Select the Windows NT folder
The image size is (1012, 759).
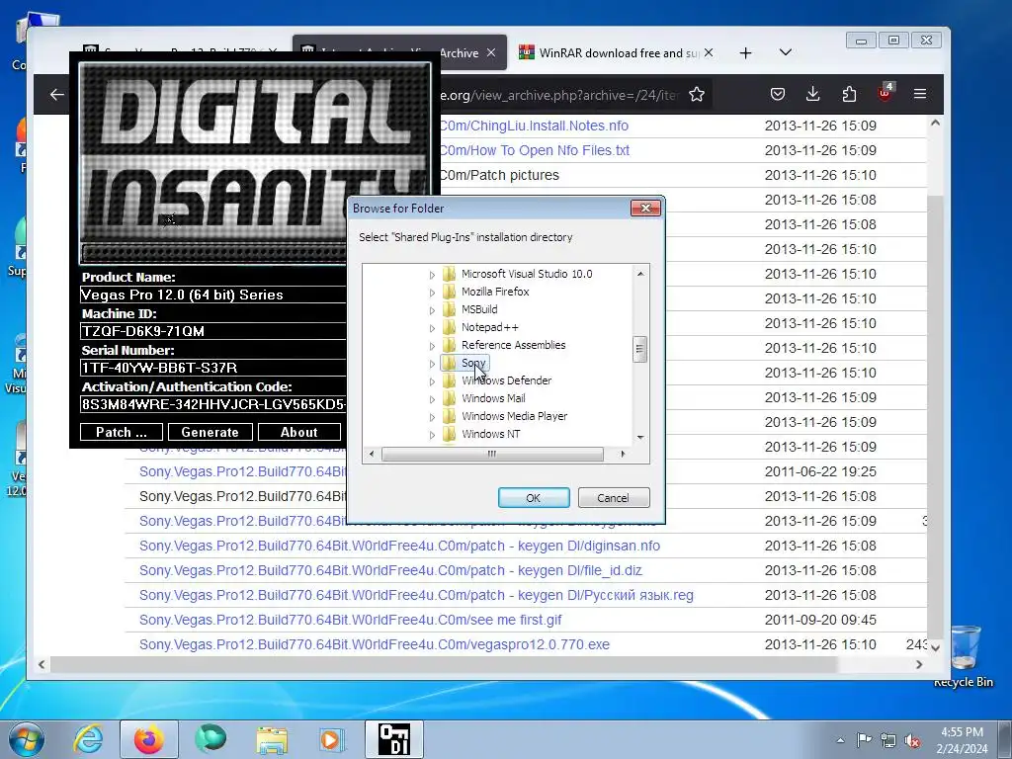(490, 434)
